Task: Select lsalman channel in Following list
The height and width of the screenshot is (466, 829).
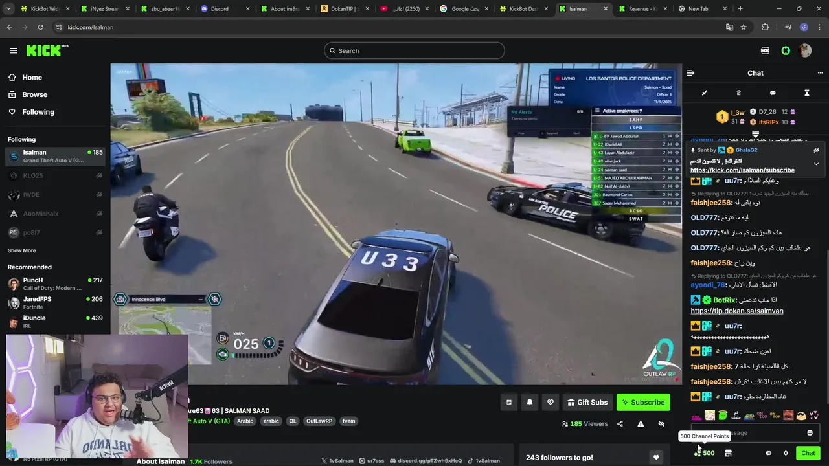Action: [55, 156]
